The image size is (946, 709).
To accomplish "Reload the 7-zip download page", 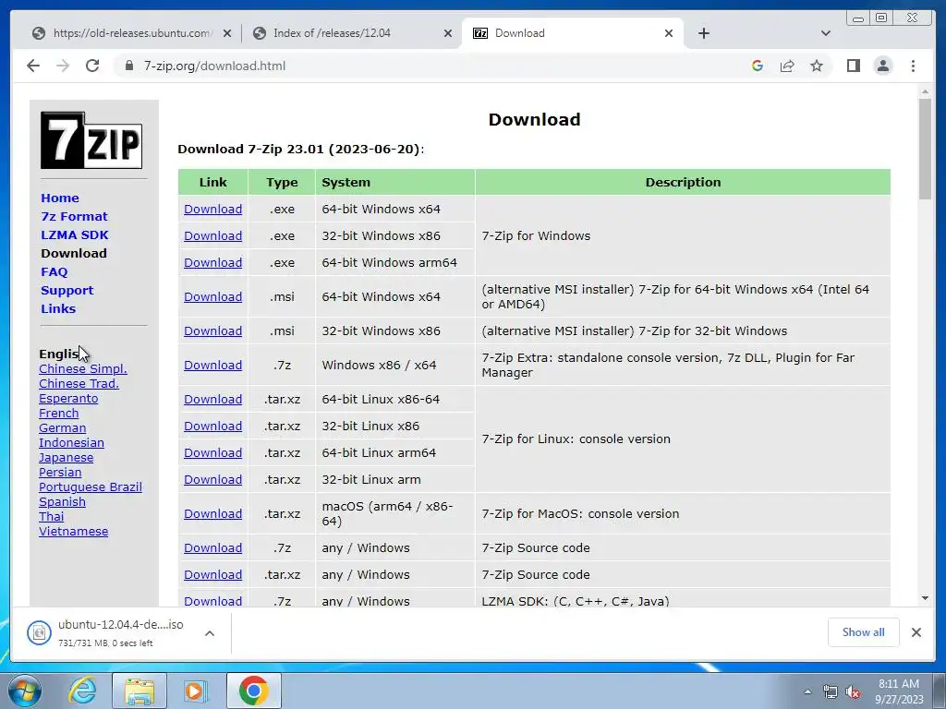I will coord(92,66).
